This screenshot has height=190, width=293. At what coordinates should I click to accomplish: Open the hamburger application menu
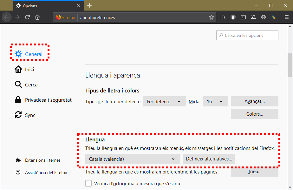tap(287, 17)
